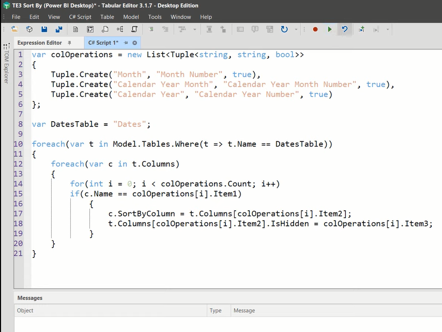The height and width of the screenshot is (332, 442).
Task: Click the open model folder icon
Action: [14, 30]
